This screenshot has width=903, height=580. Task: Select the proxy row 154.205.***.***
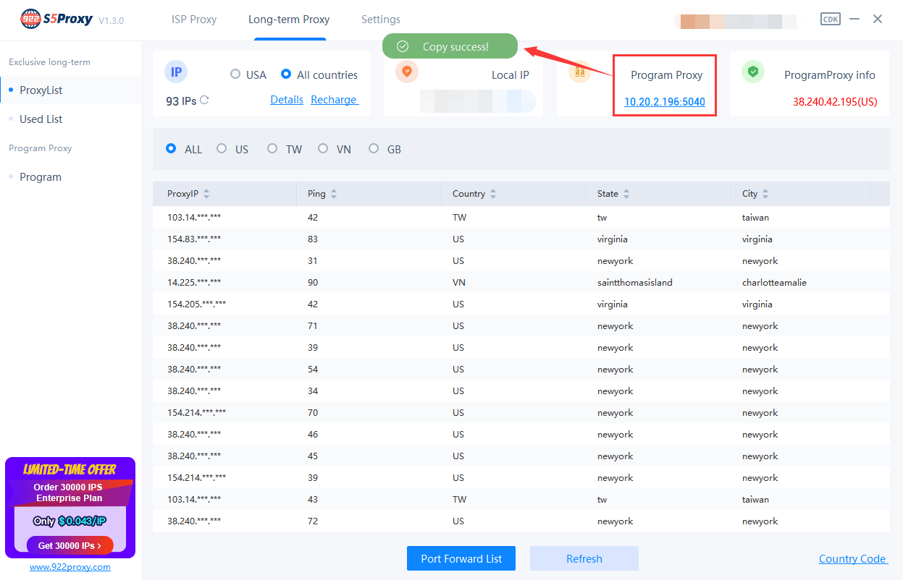tap(521, 304)
